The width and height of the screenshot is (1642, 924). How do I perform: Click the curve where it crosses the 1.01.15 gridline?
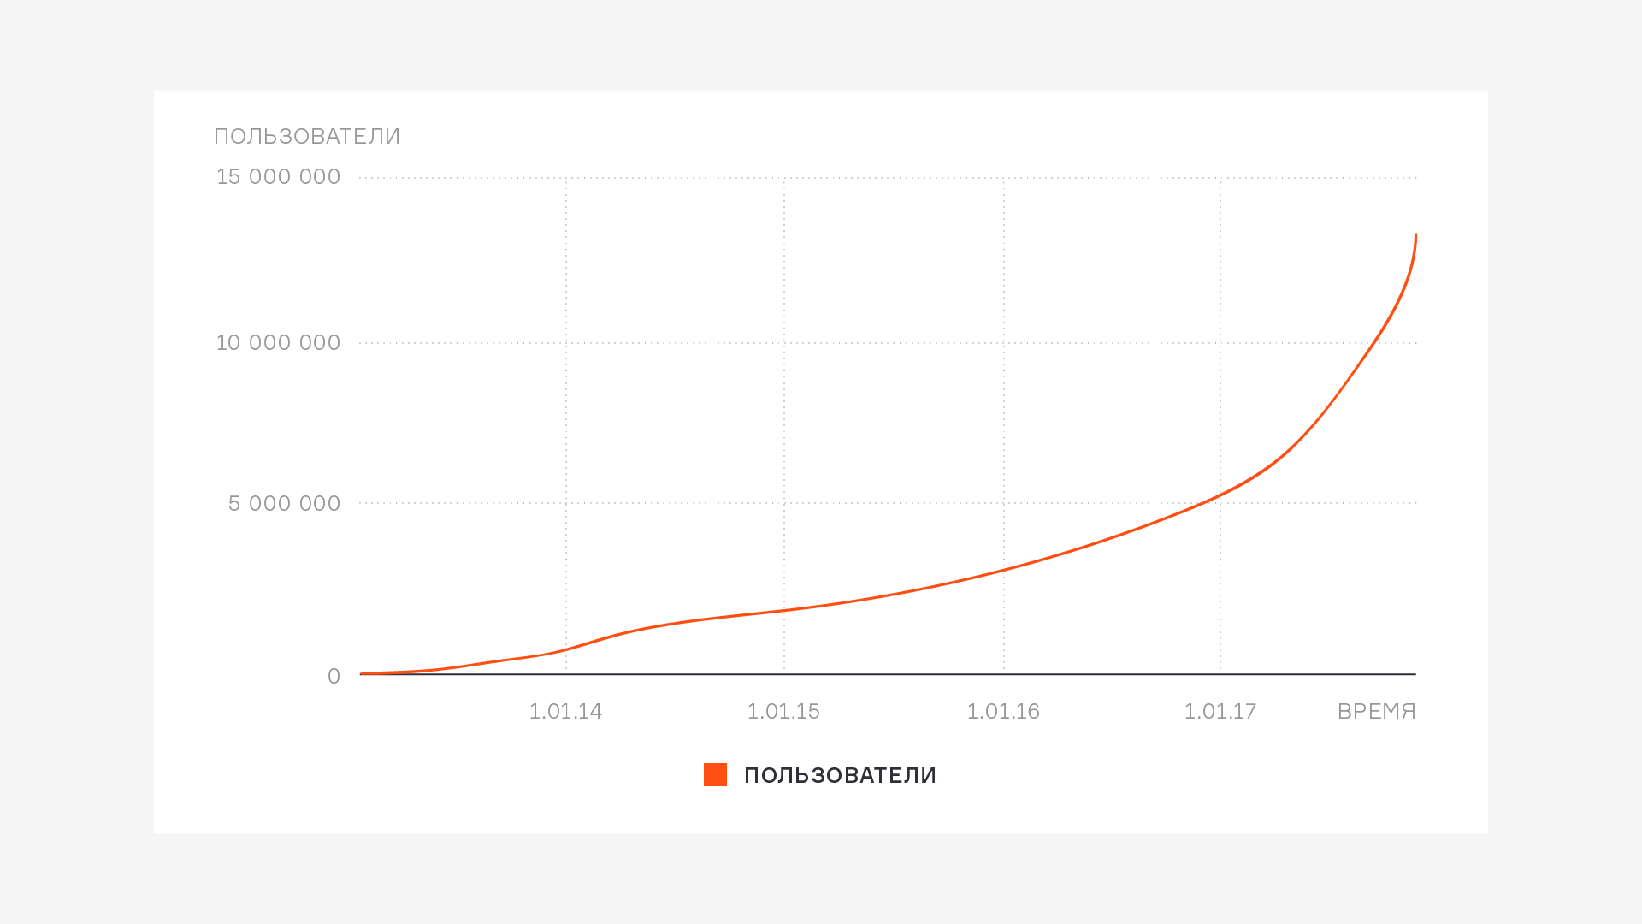[784, 610]
